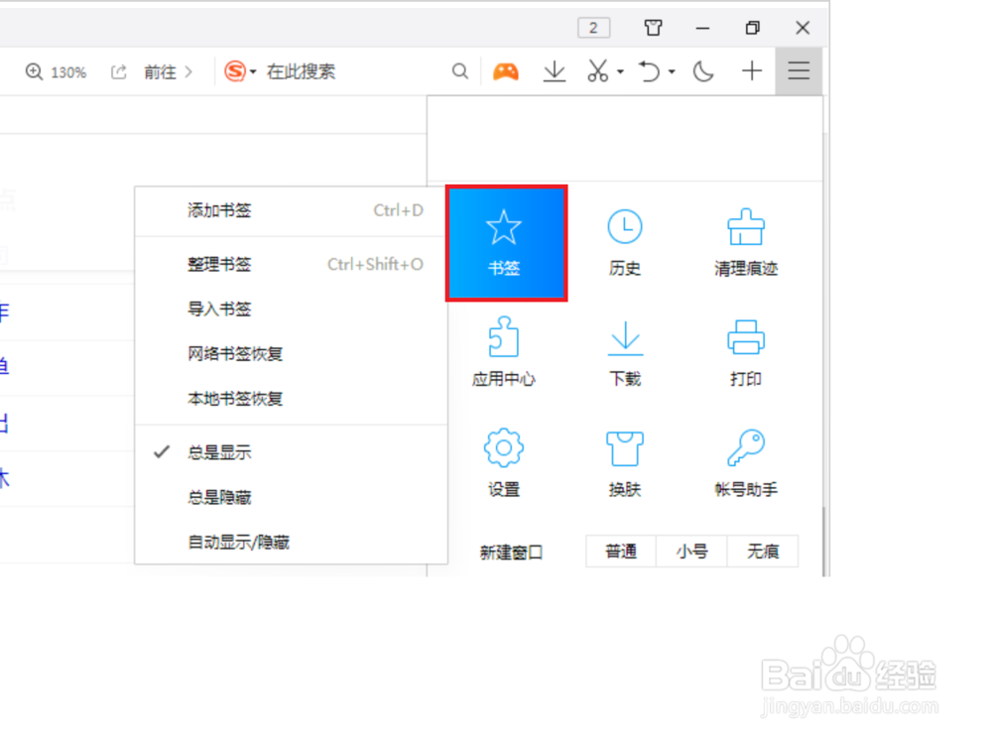Toggle night mode moon icon
Screen dimensions: 992x741
(703, 71)
